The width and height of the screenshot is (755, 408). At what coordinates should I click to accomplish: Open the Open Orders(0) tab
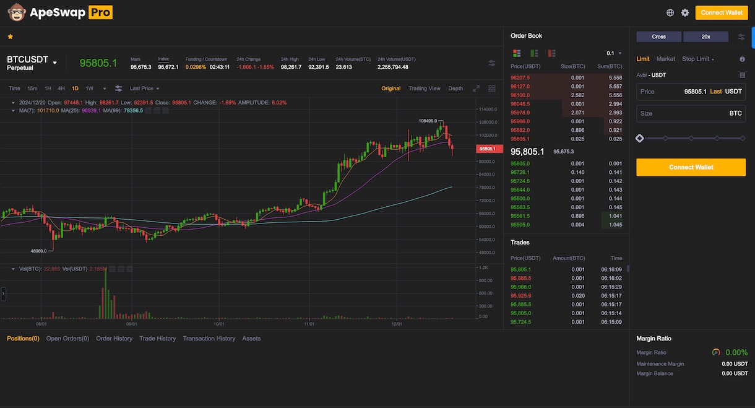pos(68,339)
